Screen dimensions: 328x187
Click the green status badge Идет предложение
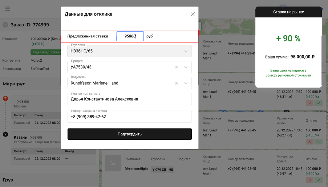(46, 52)
